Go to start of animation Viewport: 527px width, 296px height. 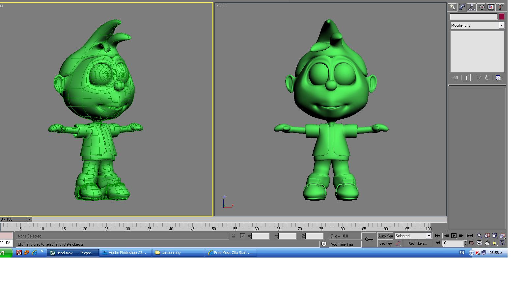[438, 236]
